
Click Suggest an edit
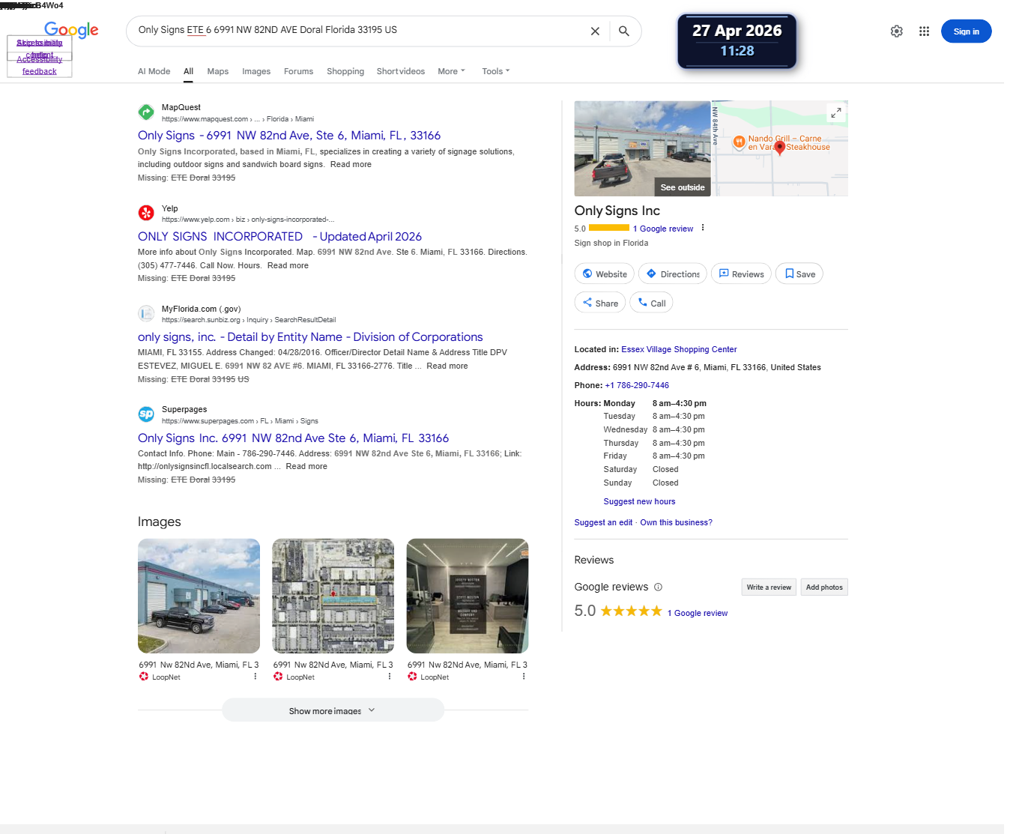[603, 522]
